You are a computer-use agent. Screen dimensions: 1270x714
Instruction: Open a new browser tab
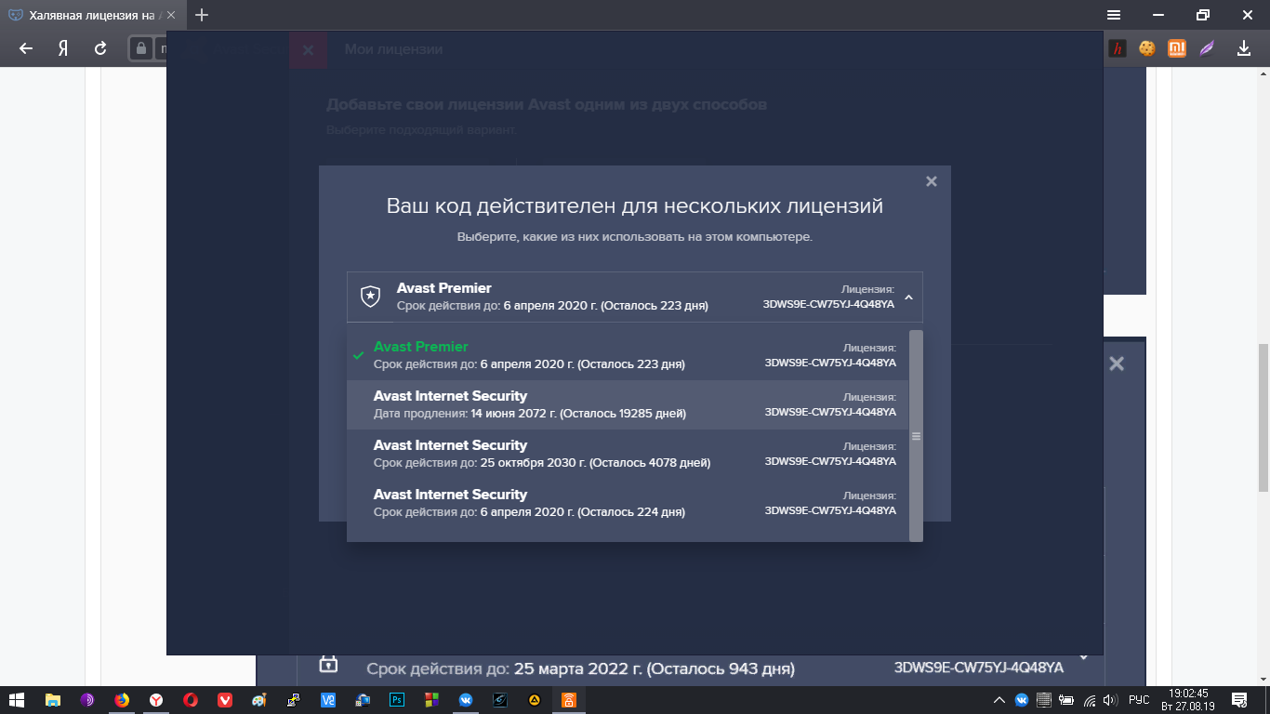tap(202, 15)
